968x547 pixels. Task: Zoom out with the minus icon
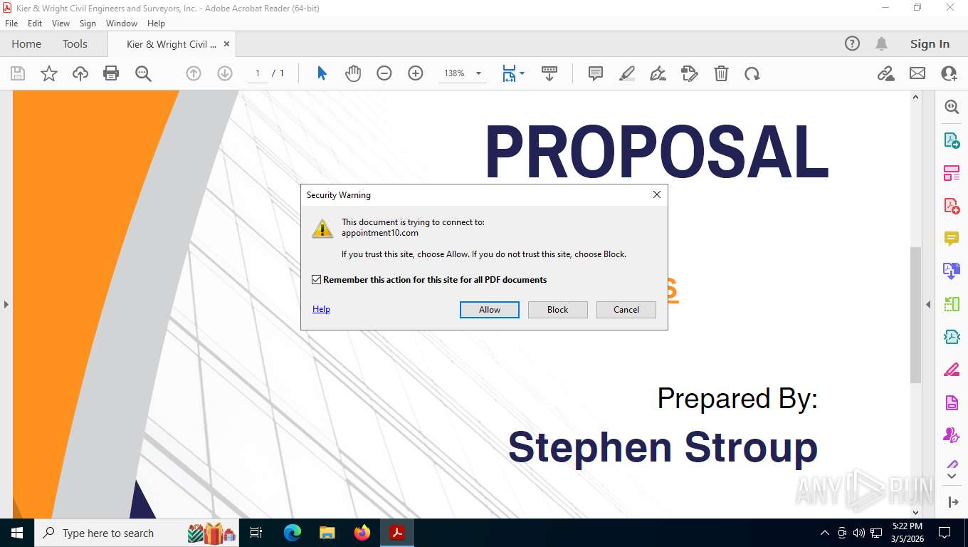(384, 73)
